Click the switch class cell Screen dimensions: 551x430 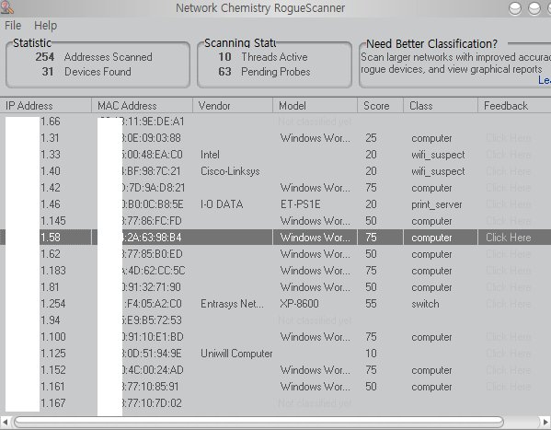(x=425, y=304)
